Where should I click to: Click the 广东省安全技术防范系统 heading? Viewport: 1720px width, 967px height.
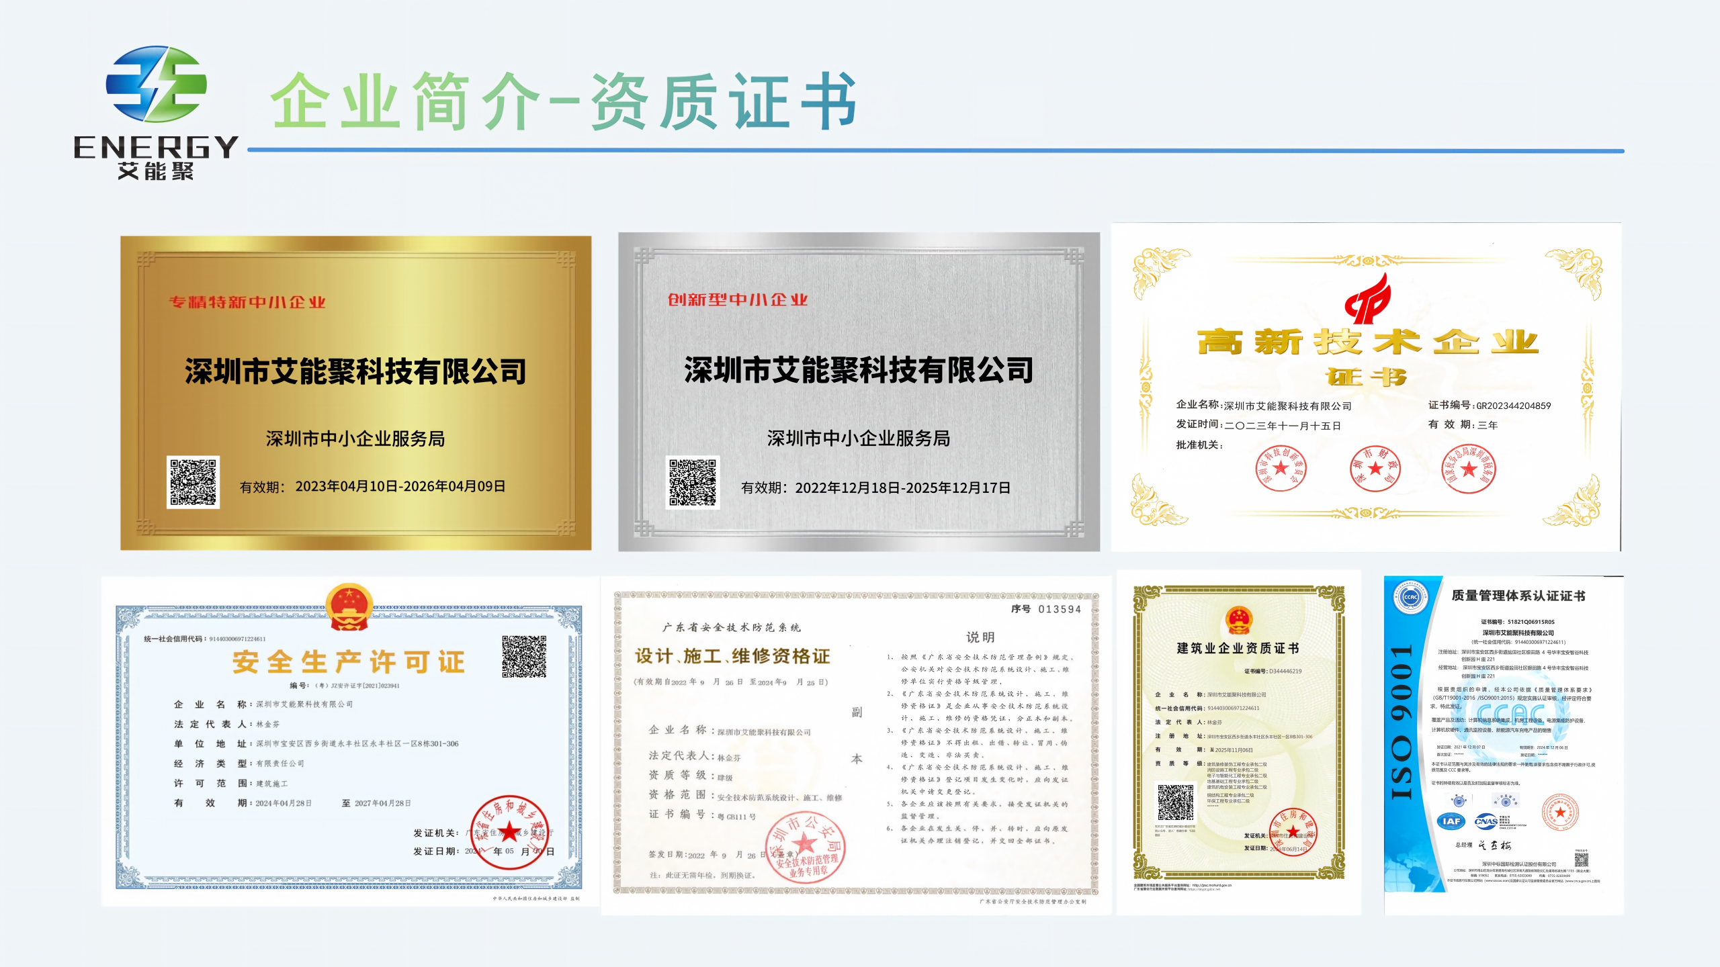coord(732,627)
